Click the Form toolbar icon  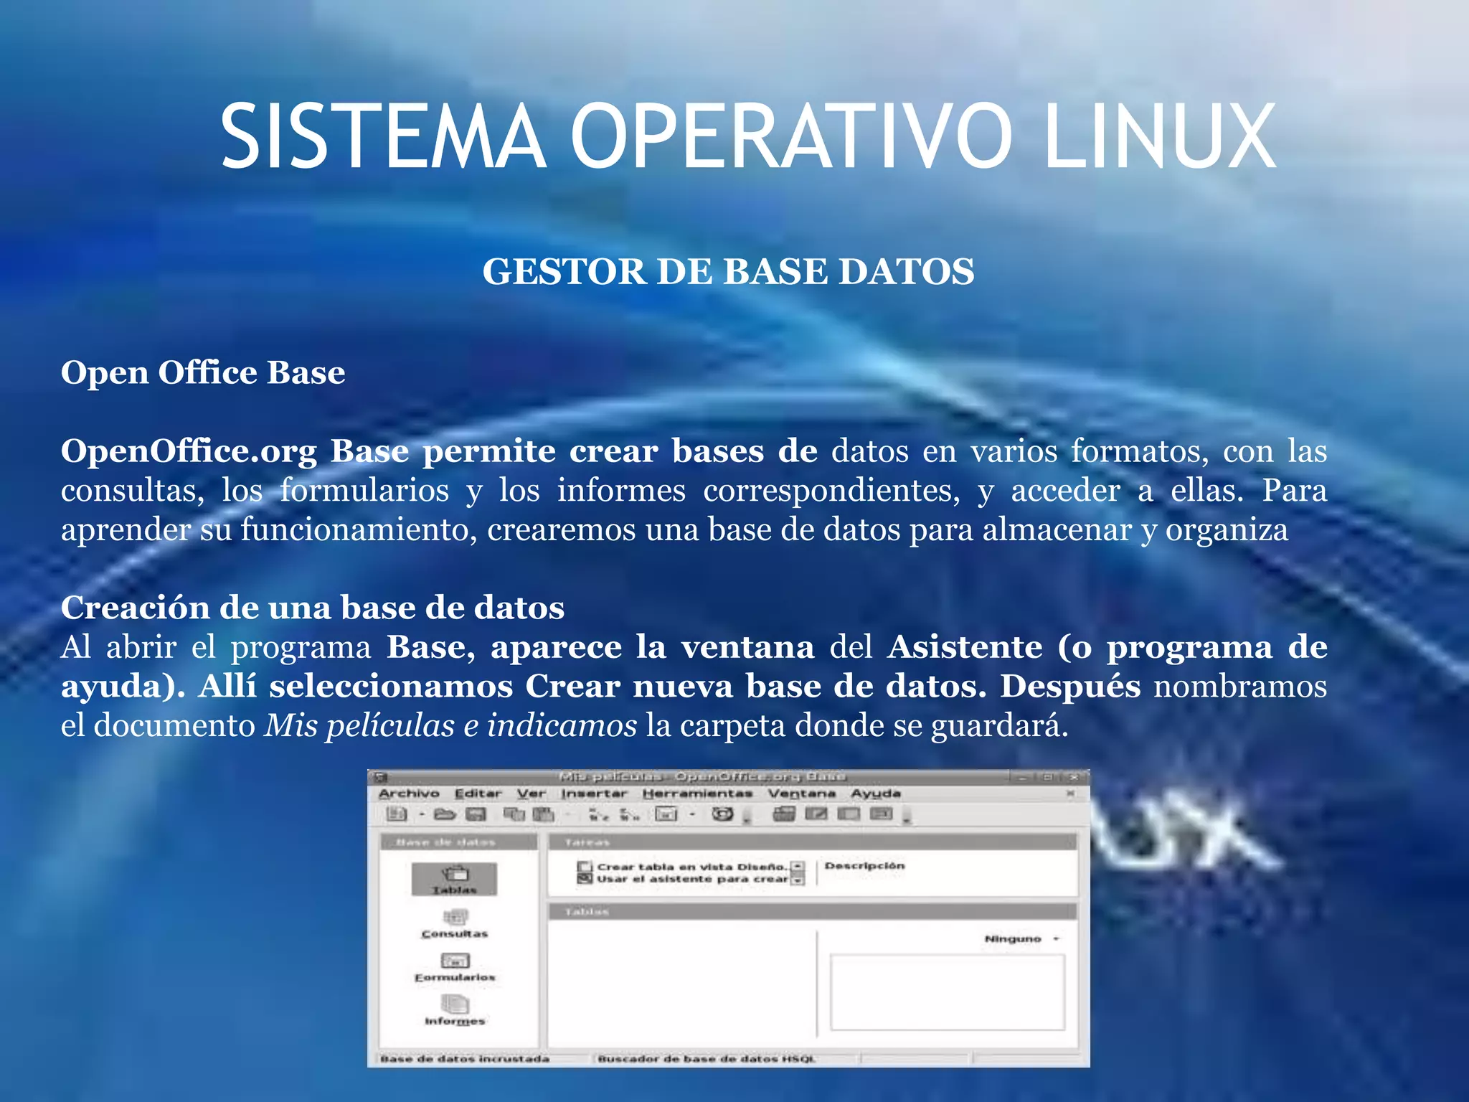pyautogui.click(x=666, y=814)
